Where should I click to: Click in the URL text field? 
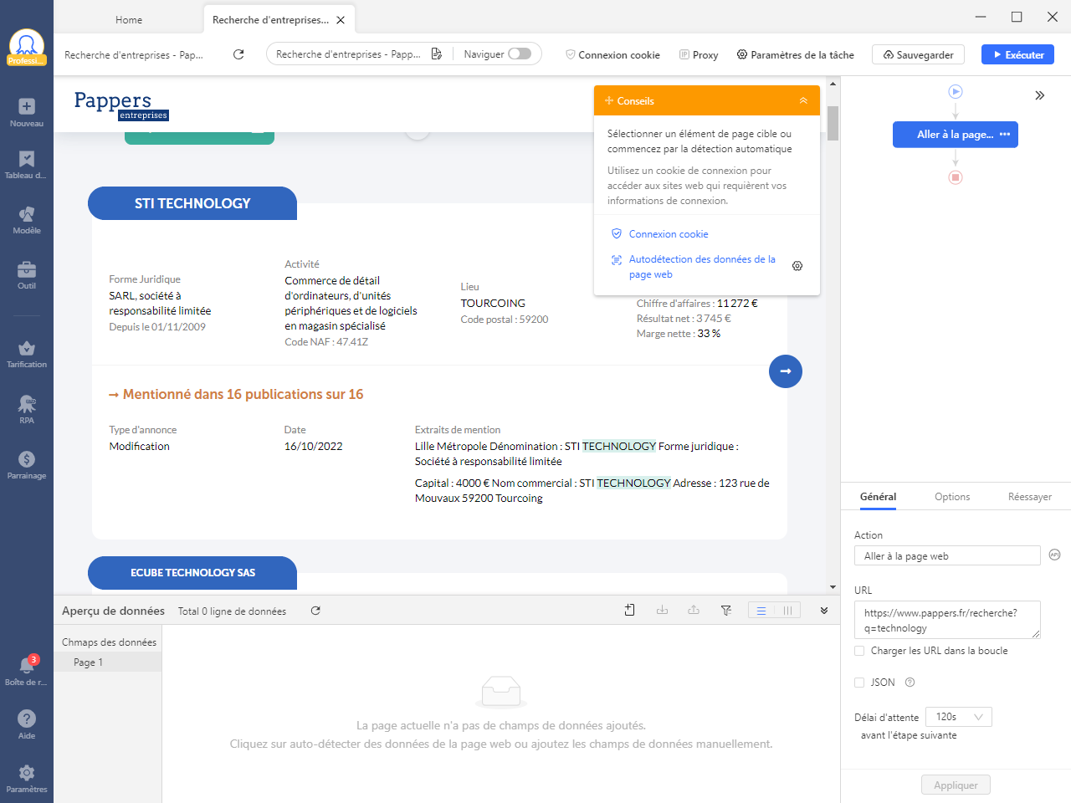(x=947, y=620)
